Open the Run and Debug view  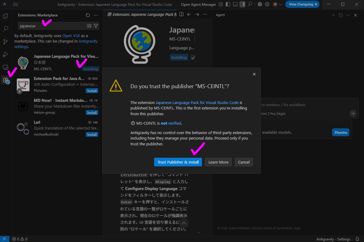[x=5, y=54]
